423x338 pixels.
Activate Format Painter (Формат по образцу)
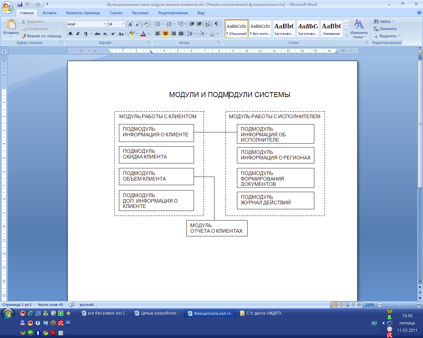pos(41,36)
